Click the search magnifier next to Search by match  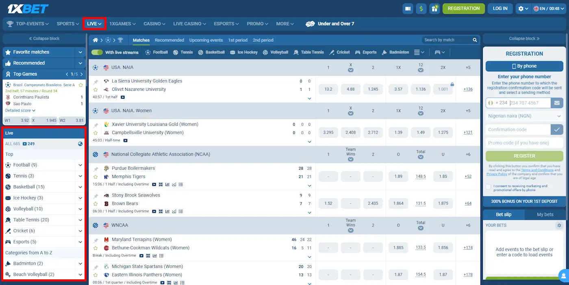click(475, 40)
